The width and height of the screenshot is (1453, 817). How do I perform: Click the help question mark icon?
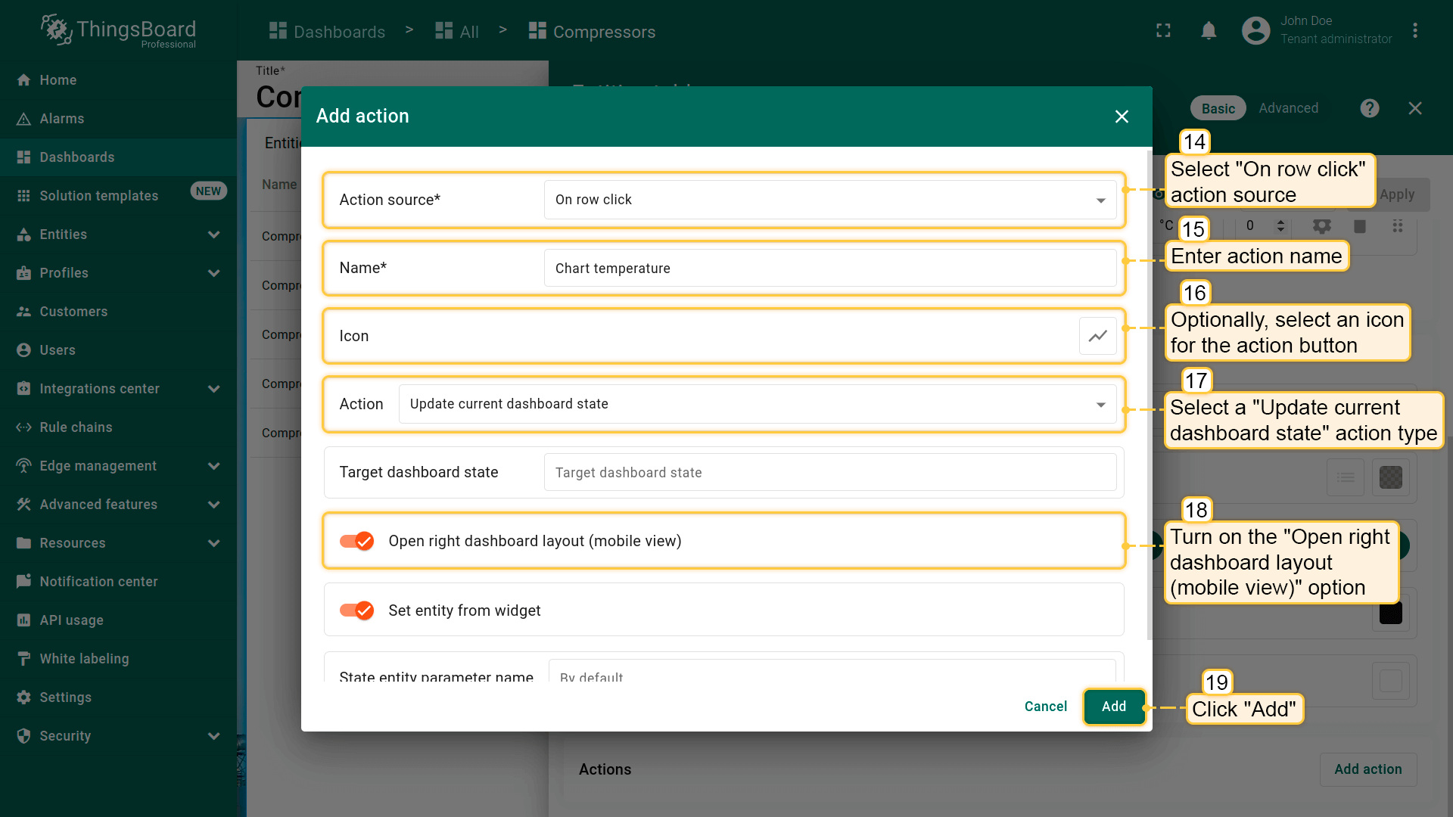tap(1369, 108)
